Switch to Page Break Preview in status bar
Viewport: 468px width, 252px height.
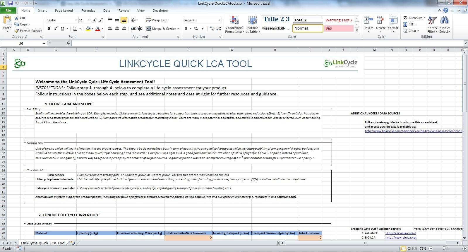(x=415, y=248)
